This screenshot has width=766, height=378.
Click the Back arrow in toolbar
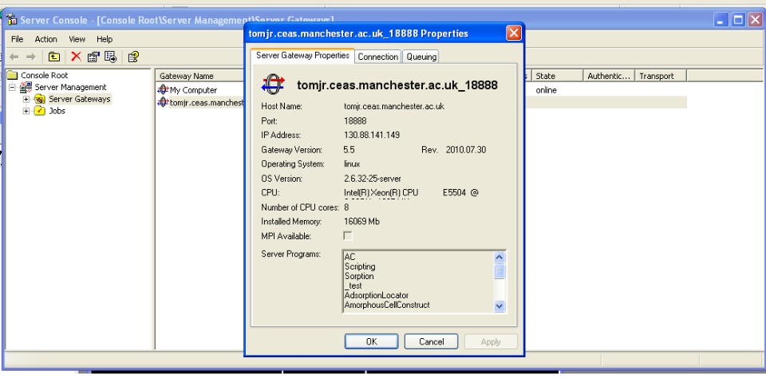tap(14, 57)
